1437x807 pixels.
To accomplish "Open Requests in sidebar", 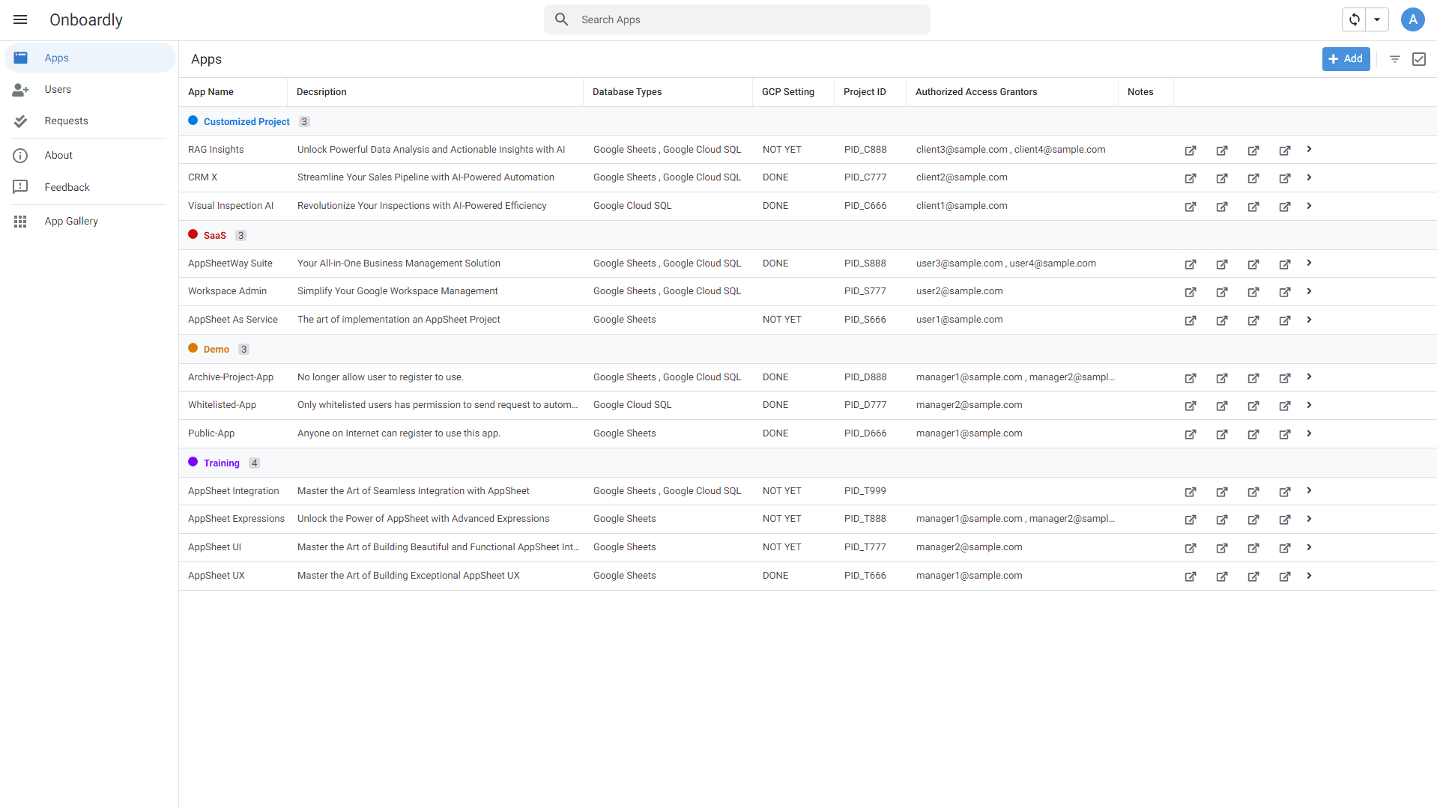I will (x=90, y=121).
